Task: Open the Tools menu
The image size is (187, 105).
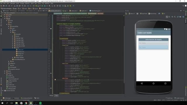Action: click(x=39, y=3)
